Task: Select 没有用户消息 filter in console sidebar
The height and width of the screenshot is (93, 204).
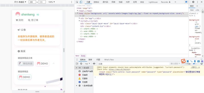Action: pos(86,71)
